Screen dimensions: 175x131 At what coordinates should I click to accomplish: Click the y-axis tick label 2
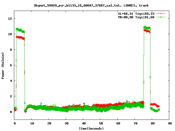tap(11, 96)
